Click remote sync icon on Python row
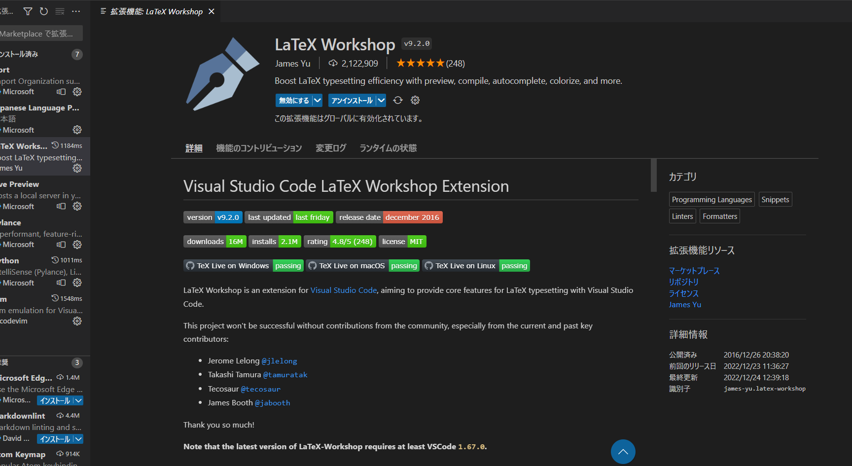This screenshot has height=466, width=852. pos(61,283)
